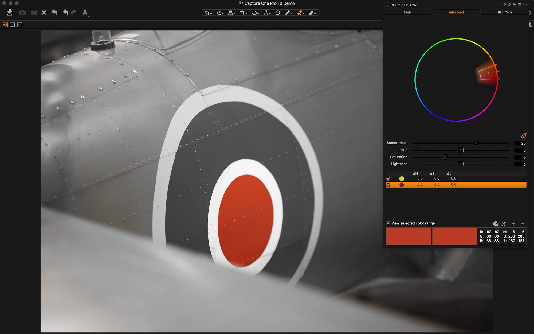The width and height of the screenshot is (534, 334).
Task: Collapse the Color Editor panel
Action: pos(387,5)
